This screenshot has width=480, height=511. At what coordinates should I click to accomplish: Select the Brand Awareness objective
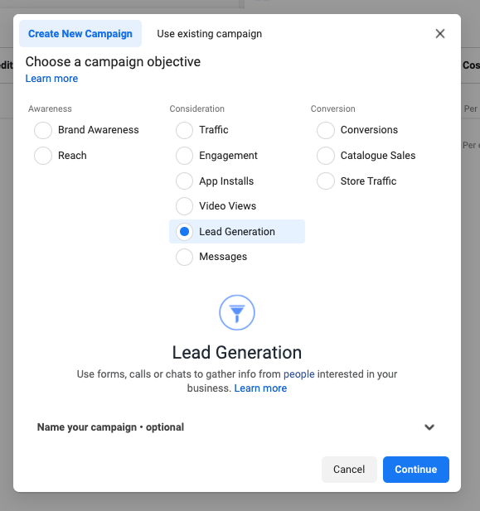pyautogui.click(x=43, y=130)
